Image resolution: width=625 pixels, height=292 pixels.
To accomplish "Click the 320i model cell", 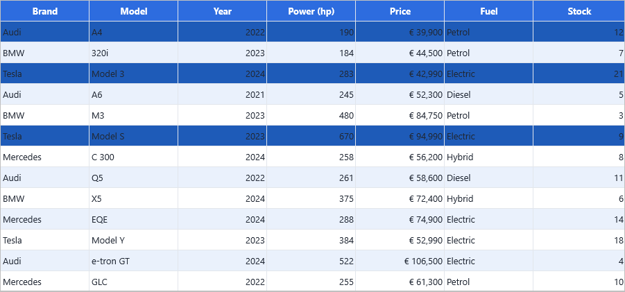I will [133, 53].
